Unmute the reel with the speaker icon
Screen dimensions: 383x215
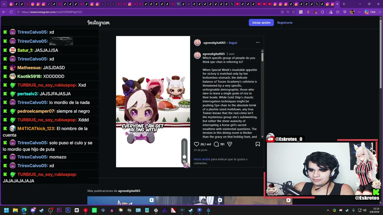(184, 162)
